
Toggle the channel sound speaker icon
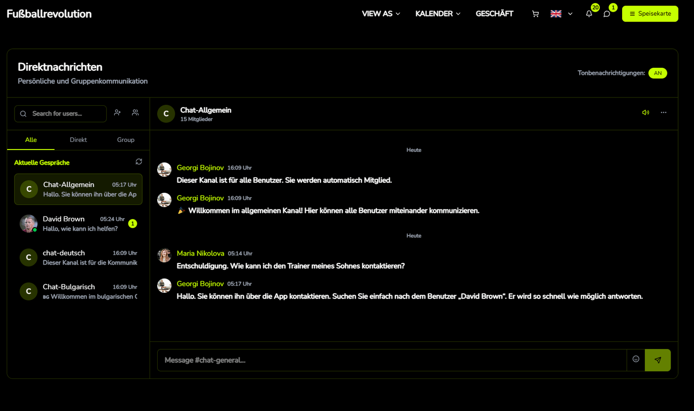646,112
